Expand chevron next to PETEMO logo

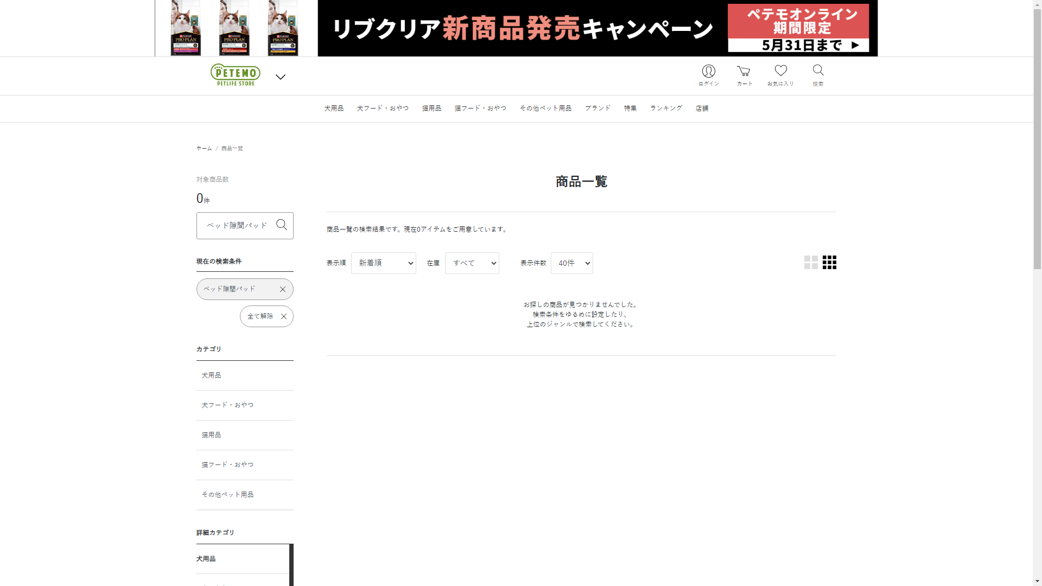pos(280,77)
